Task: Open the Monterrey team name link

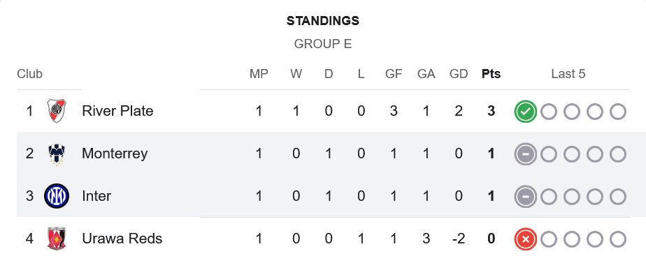Action: [x=115, y=153]
